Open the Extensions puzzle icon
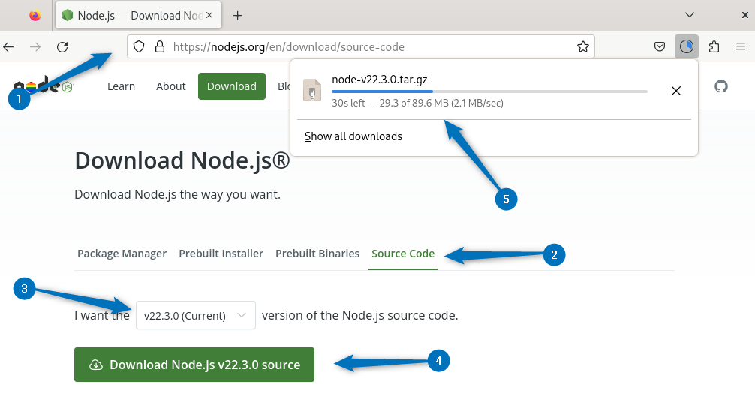 tap(714, 47)
